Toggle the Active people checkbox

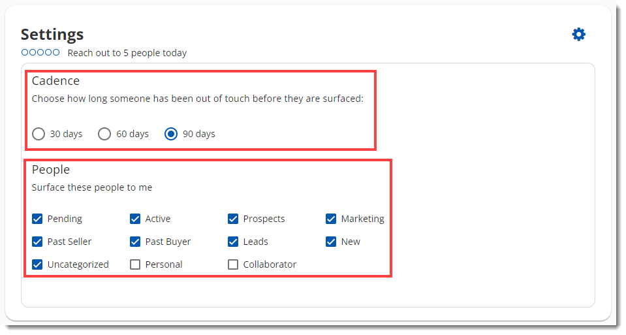[135, 219]
